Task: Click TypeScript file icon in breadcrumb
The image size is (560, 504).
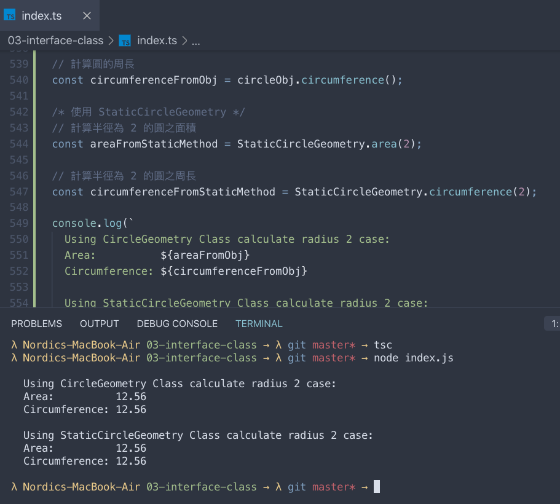Action: pyautogui.click(x=125, y=41)
